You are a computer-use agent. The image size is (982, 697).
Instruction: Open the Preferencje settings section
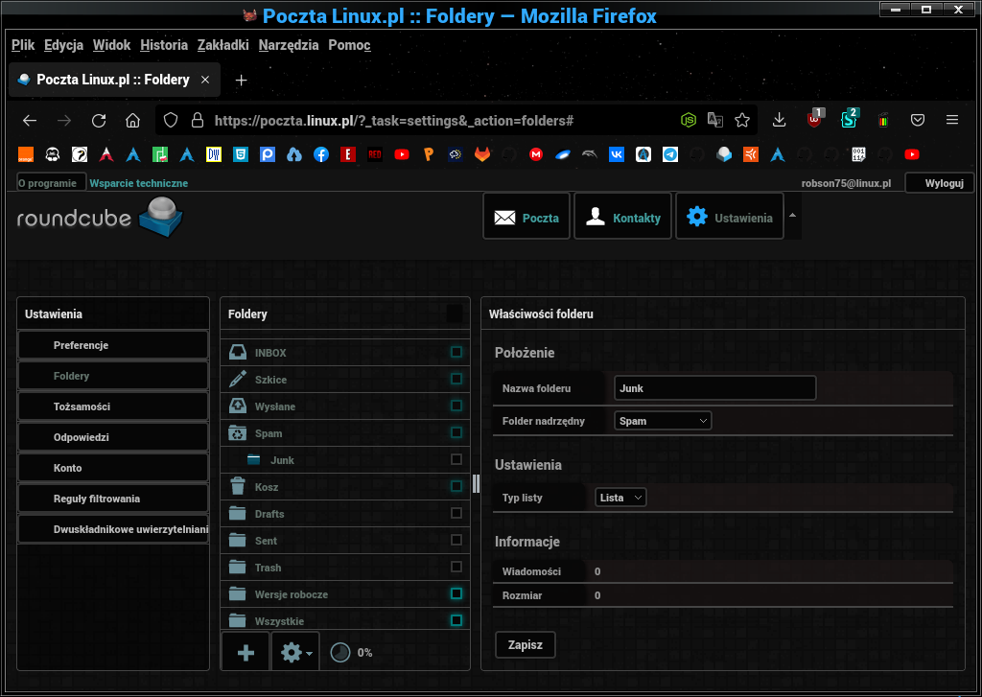click(x=113, y=345)
